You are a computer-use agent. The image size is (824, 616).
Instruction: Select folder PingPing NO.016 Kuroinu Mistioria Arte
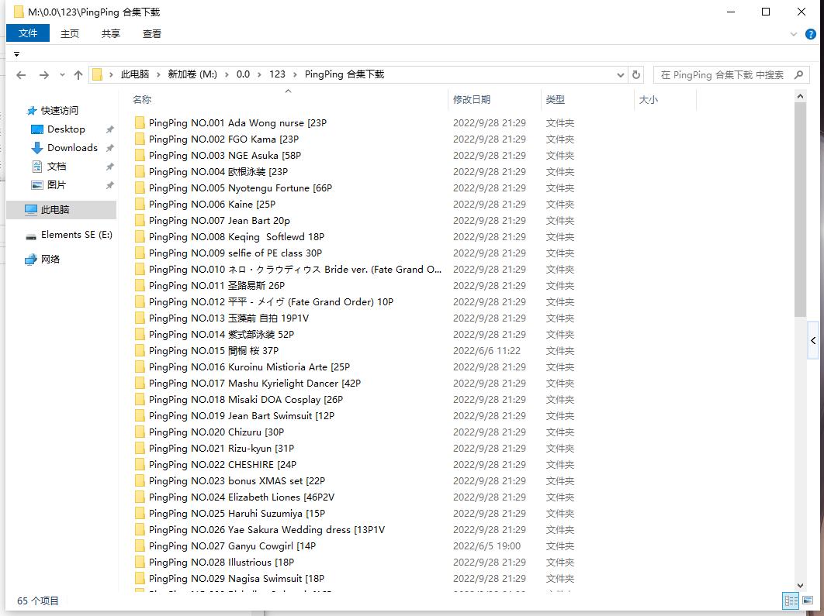point(249,367)
